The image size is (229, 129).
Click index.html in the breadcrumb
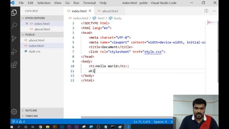coord(81,18)
